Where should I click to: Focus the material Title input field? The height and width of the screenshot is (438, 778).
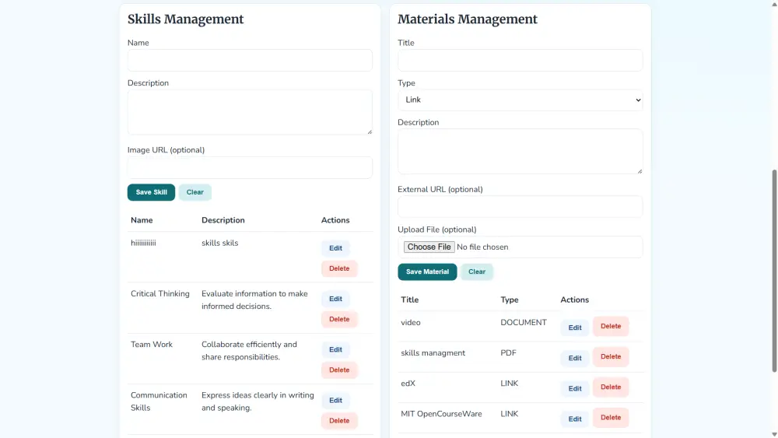coord(520,61)
